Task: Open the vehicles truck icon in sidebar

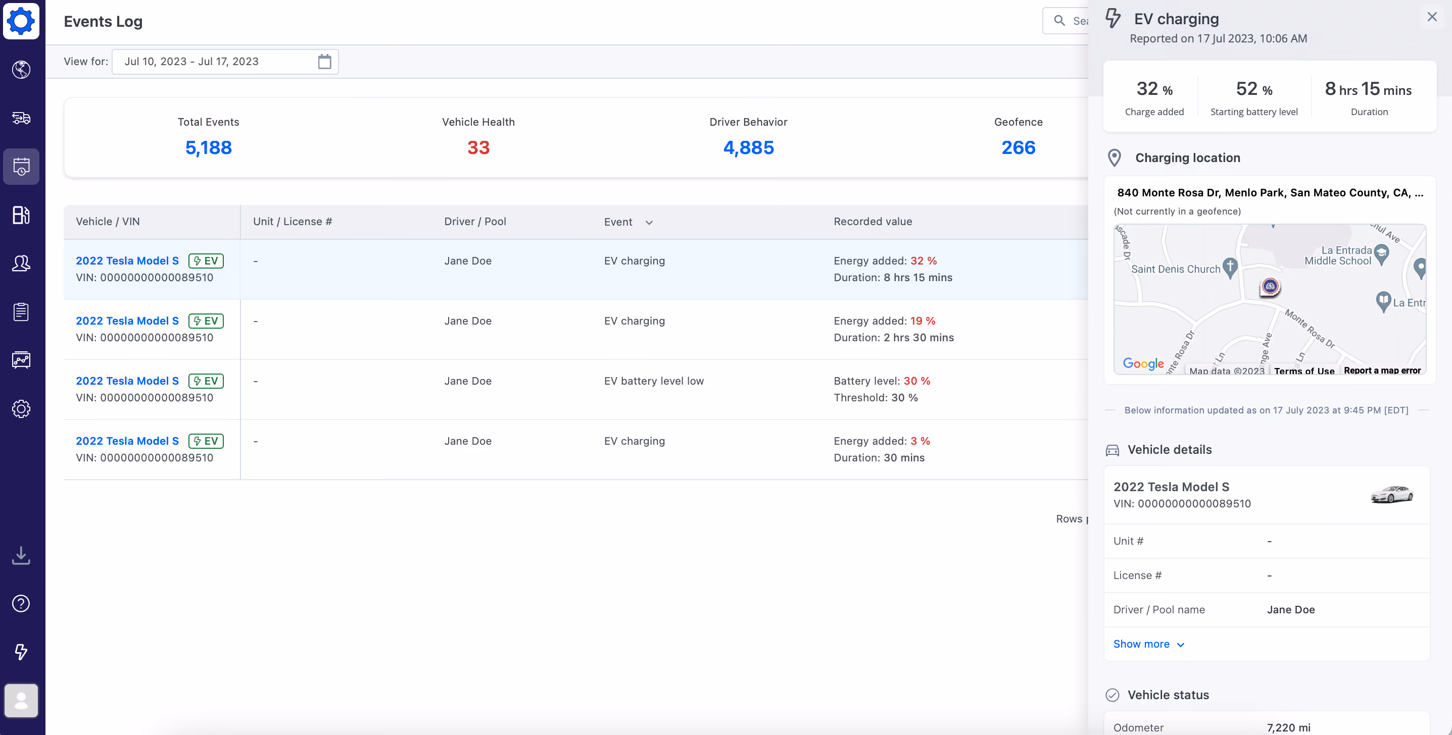Action: pos(21,118)
